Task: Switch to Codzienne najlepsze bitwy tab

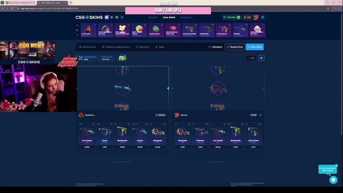Action: (x=116, y=47)
